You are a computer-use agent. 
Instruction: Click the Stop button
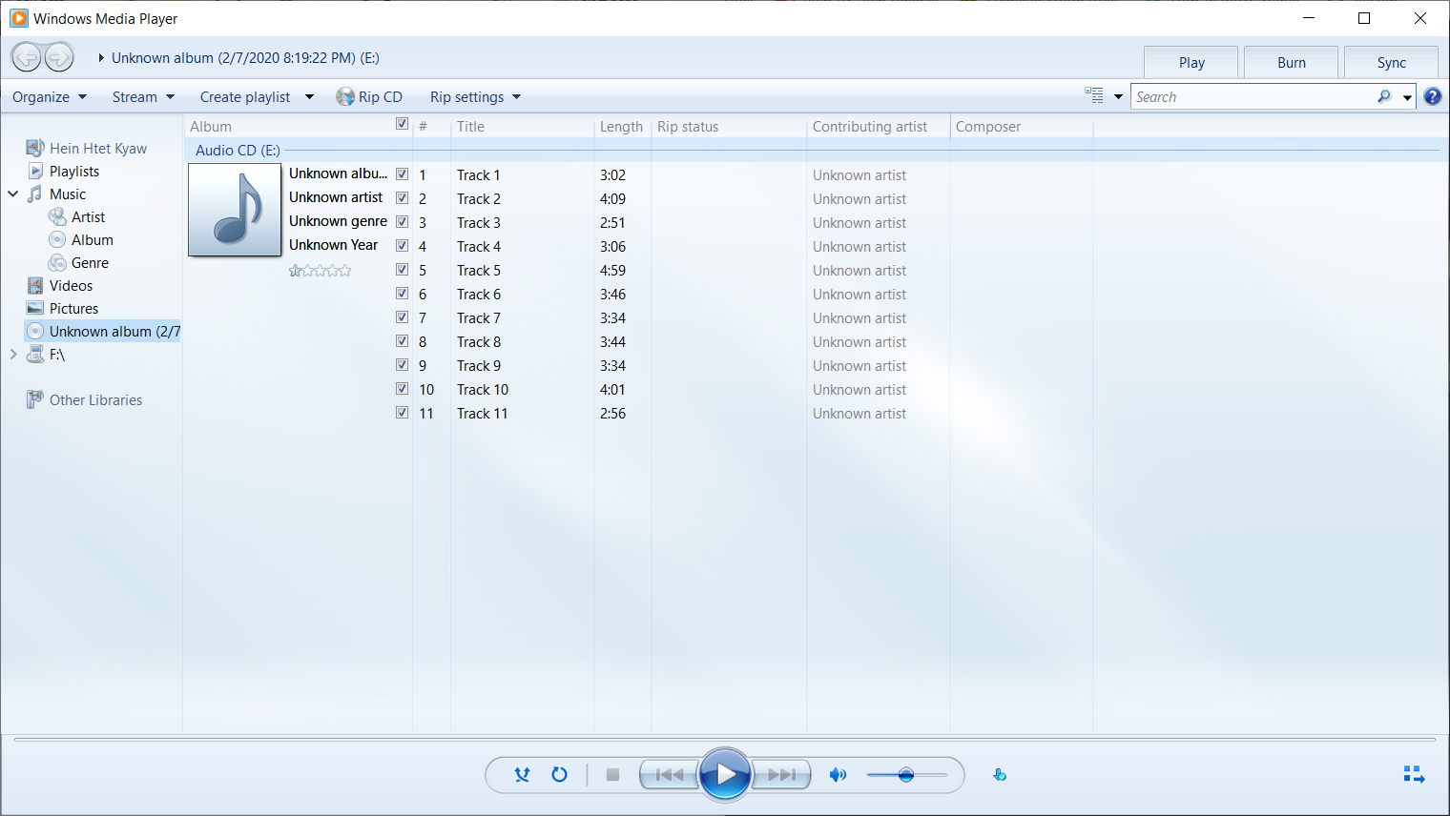click(x=613, y=775)
